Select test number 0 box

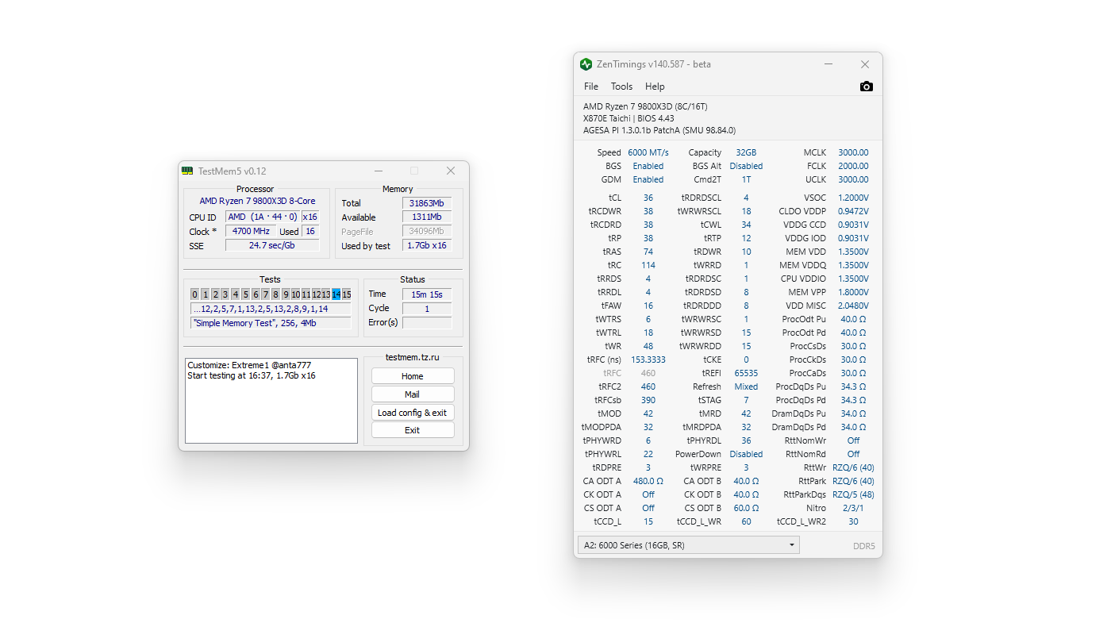pos(194,294)
